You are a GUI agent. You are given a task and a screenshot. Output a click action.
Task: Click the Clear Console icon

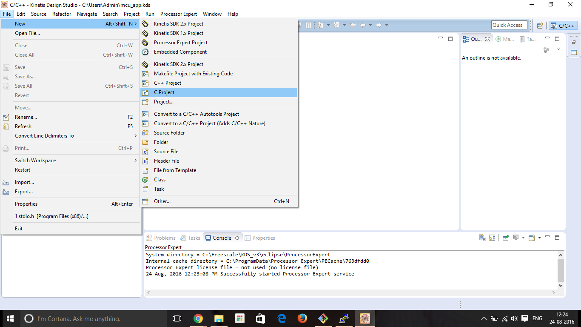point(482,238)
